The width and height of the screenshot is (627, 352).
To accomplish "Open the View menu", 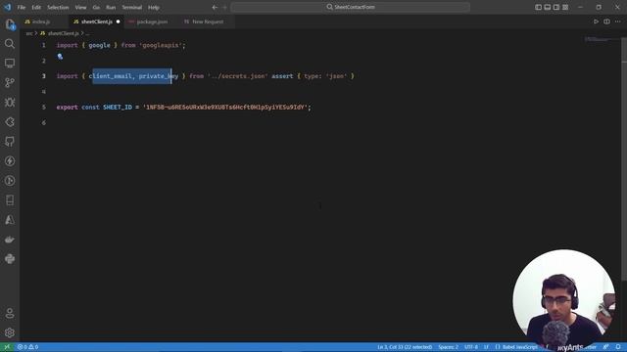I will 80,7.
